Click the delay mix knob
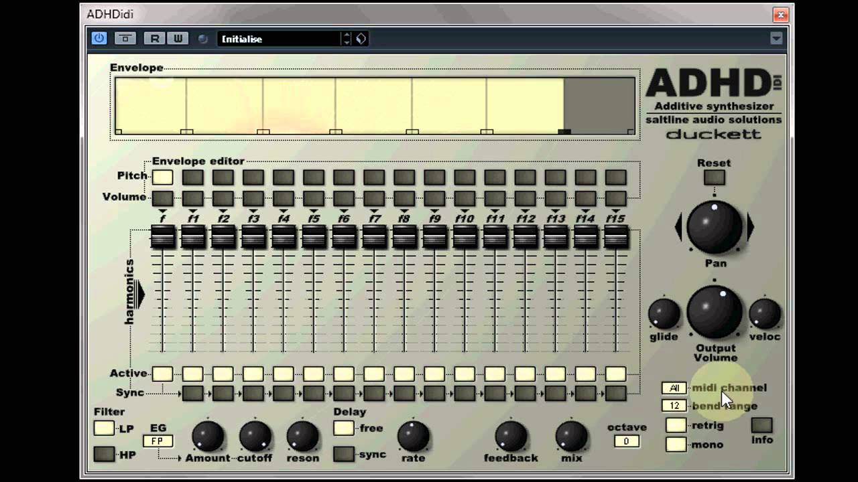Viewport: 858px width, 482px height. click(x=572, y=436)
